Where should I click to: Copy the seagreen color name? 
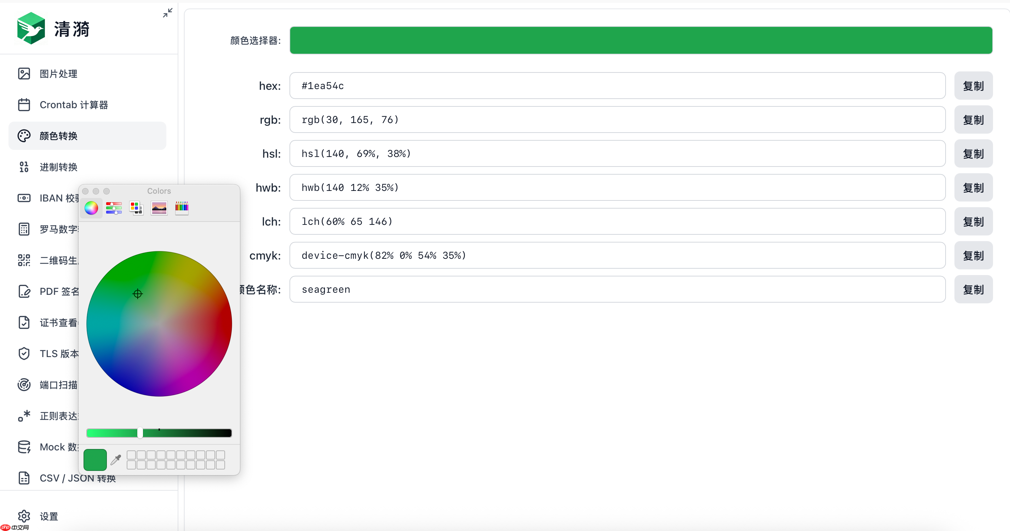pyautogui.click(x=974, y=290)
